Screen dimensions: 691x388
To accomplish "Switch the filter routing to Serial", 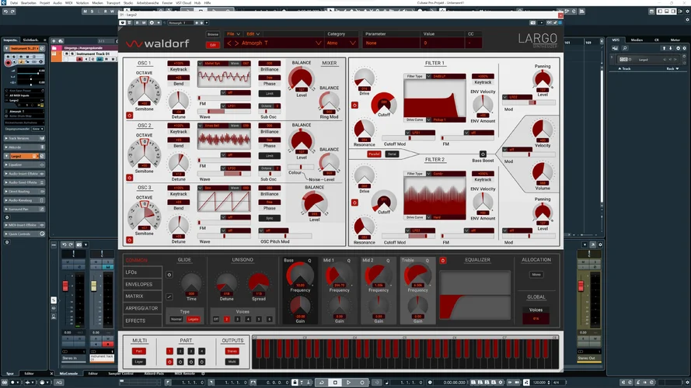I will (391, 154).
